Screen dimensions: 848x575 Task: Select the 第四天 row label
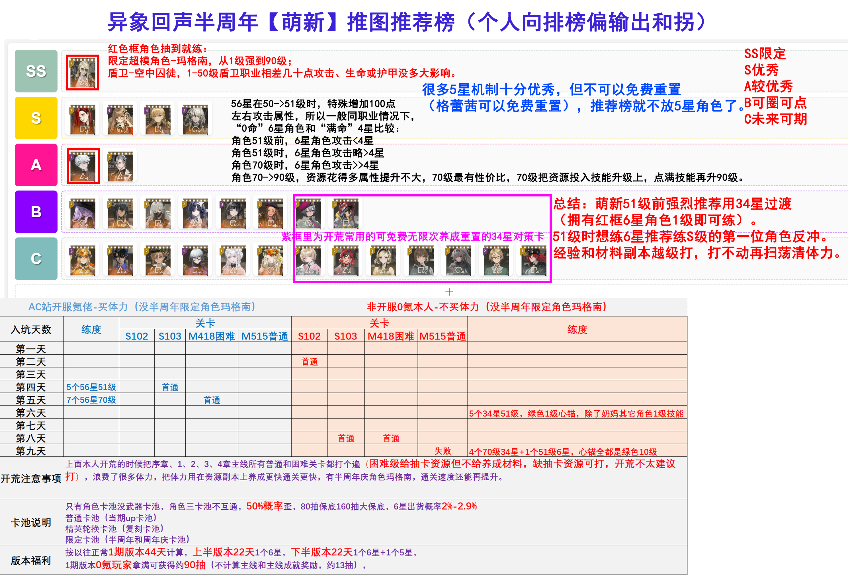(31, 387)
